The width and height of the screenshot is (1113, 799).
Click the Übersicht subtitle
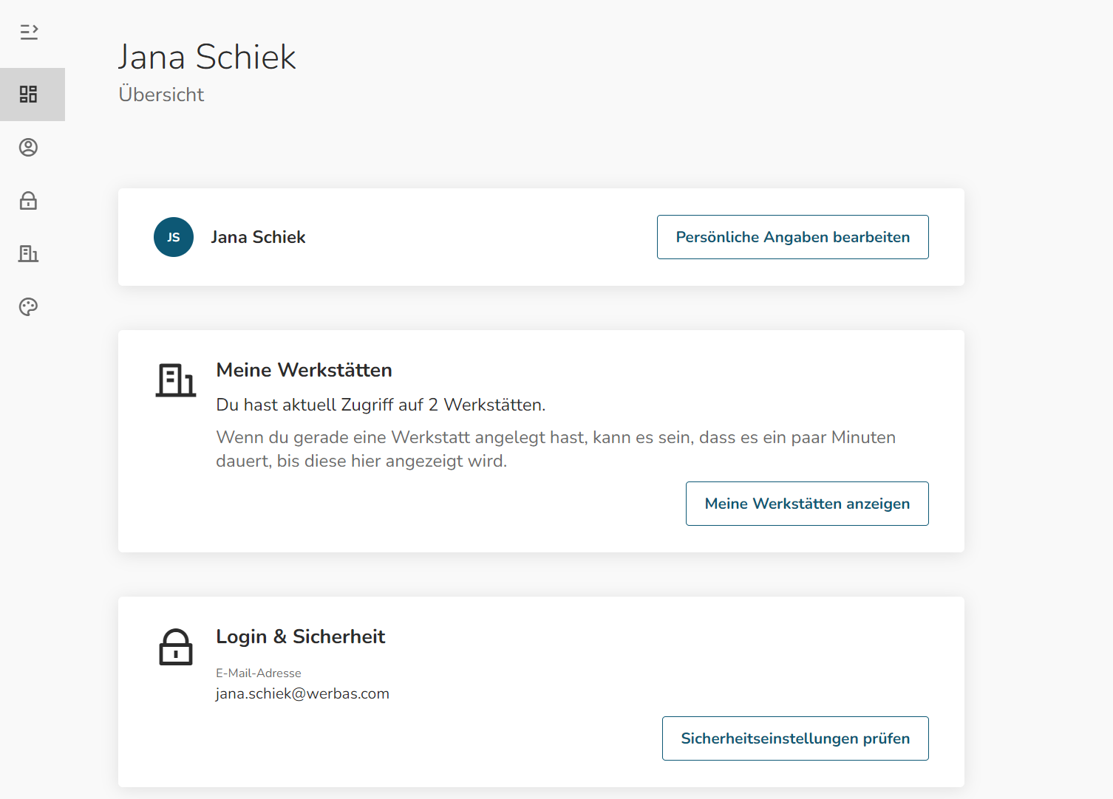(161, 95)
